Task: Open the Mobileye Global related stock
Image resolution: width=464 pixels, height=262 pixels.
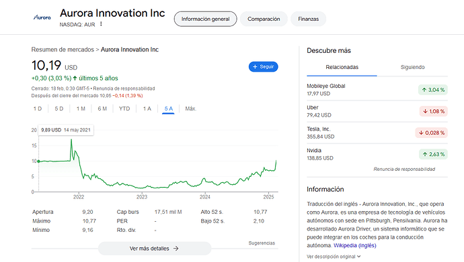Action: point(377,90)
